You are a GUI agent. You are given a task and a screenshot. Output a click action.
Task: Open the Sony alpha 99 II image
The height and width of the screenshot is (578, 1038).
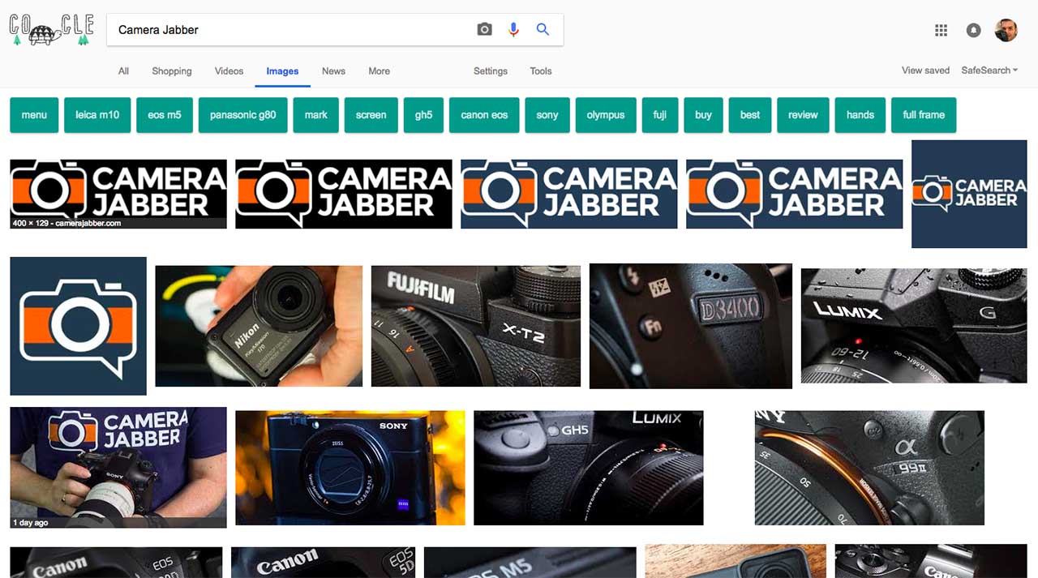pyautogui.click(x=869, y=468)
